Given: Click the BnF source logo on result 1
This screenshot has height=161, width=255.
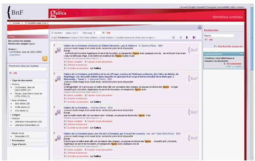Looking at the screenshot, I should click(193, 50).
